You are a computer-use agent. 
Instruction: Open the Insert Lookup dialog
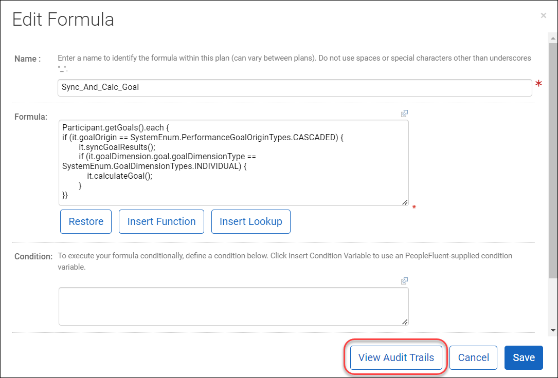(251, 222)
